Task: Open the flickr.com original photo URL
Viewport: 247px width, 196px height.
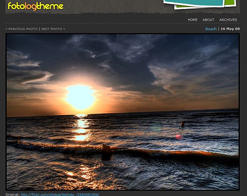Action: coord(60,194)
